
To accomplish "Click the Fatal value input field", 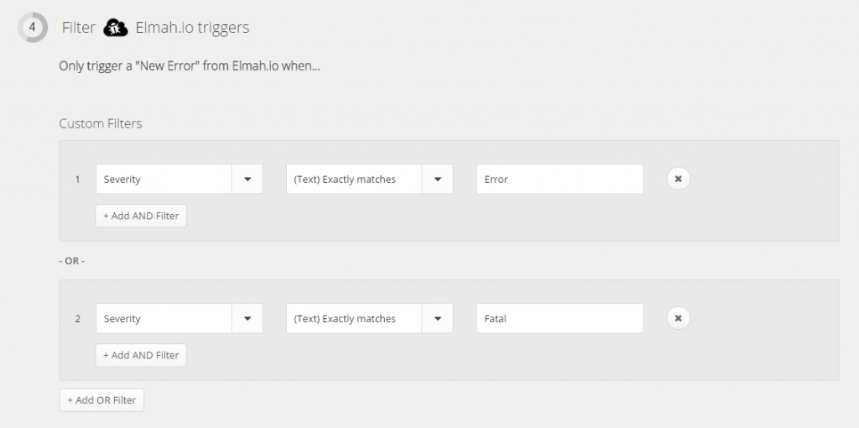I will pos(560,318).
